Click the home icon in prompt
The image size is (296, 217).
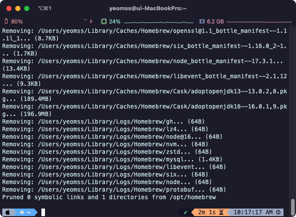pyautogui.click(x=22, y=213)
